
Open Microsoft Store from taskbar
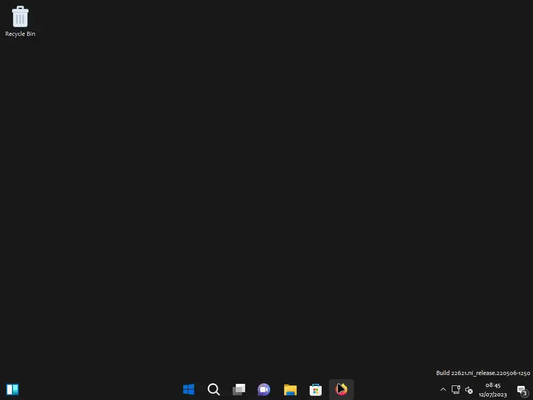(x=315, y=390)
